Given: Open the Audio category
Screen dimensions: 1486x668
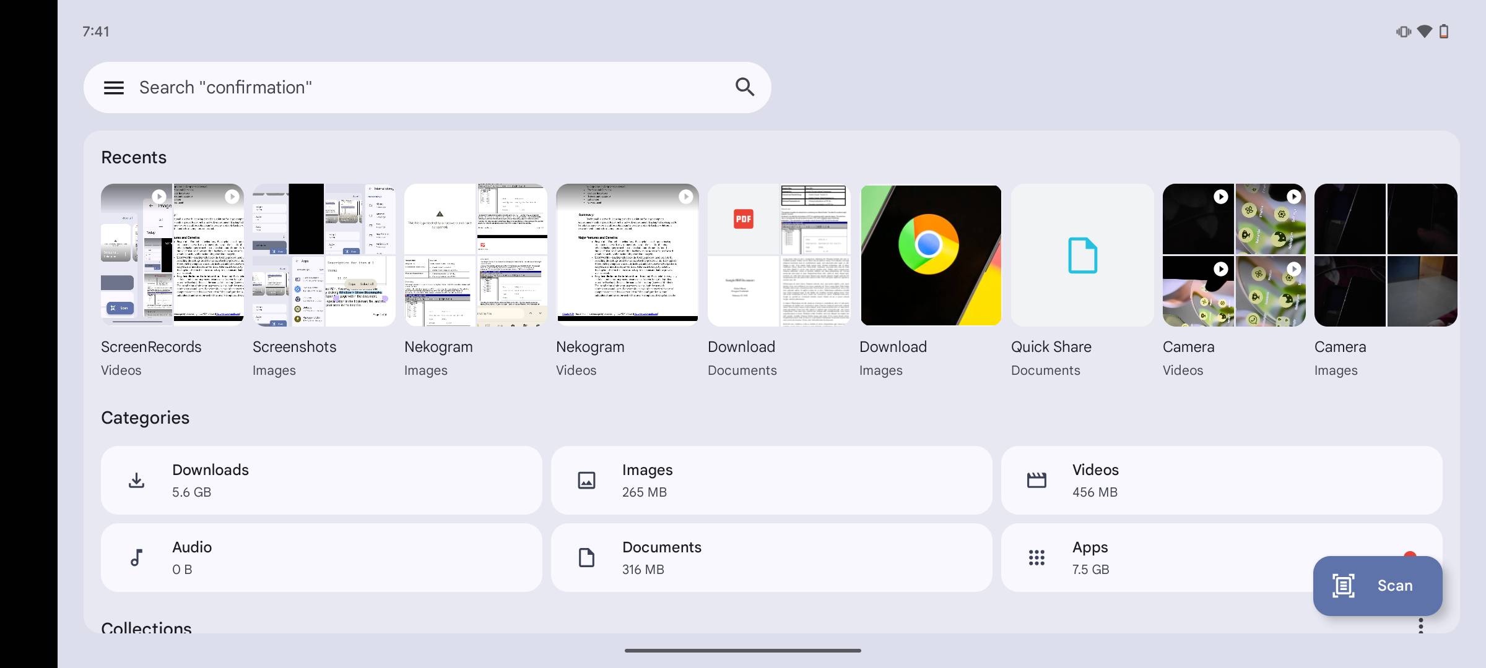Looking at the screenshot, I should [321, 557].
